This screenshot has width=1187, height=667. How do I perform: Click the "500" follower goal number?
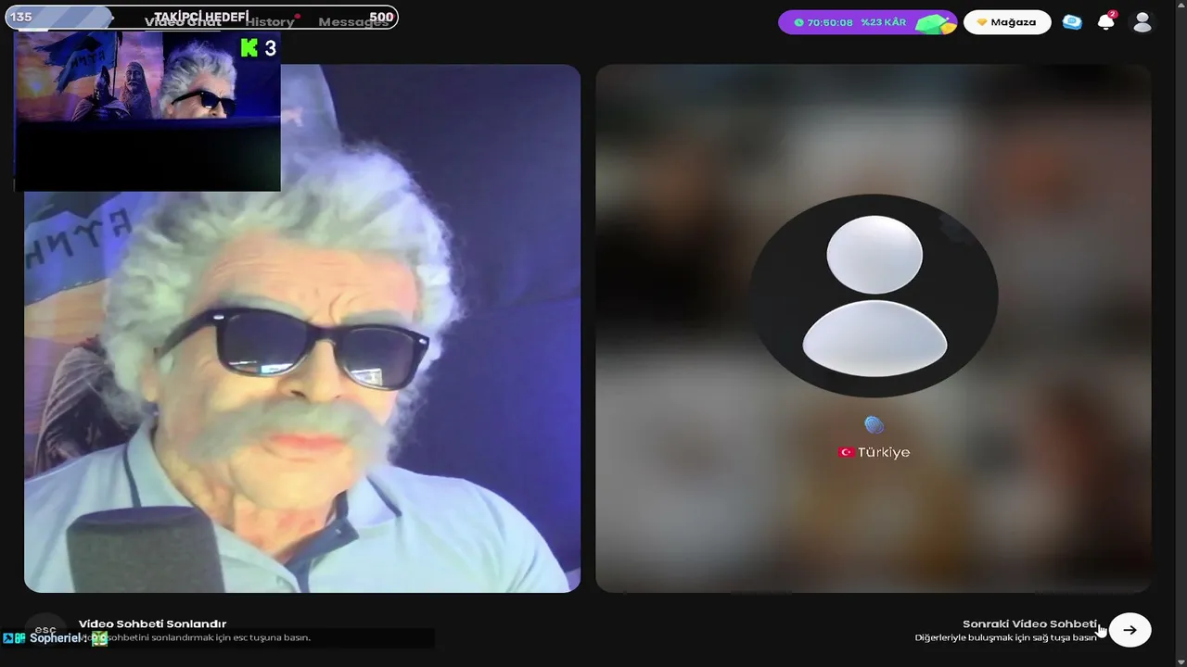click(380, 17)
